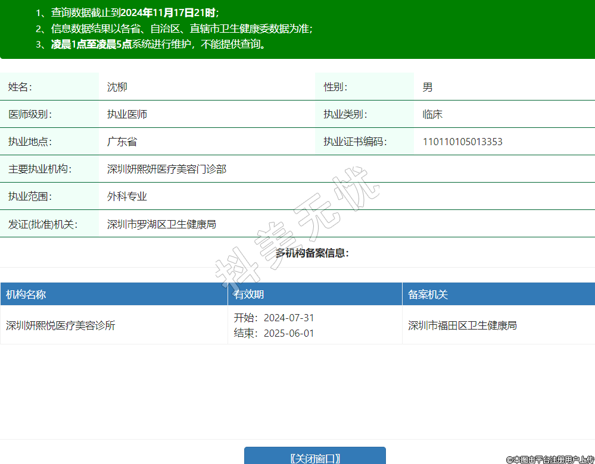Click the 机构名称 column header
This screenshot has width=595, height=464.
[x=26, y=294]
